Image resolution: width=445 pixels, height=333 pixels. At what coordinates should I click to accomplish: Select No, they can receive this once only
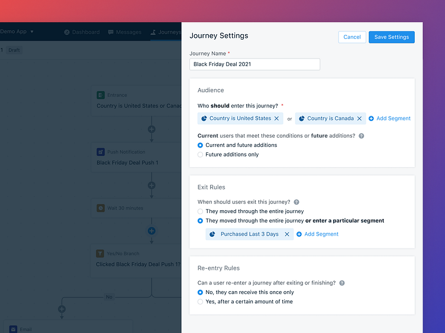coord(200,292)
